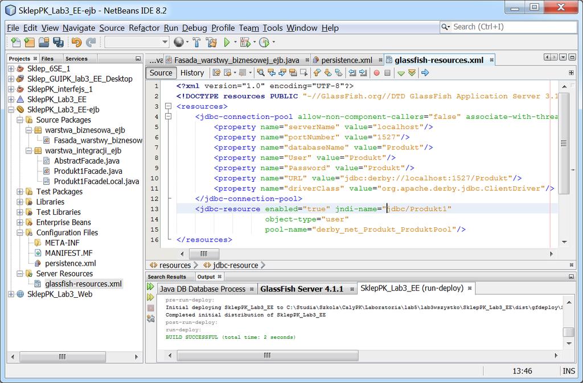Click the jdbc-resource breadcrumb
The image size is (583, 383).
click(x=235, y=265)
